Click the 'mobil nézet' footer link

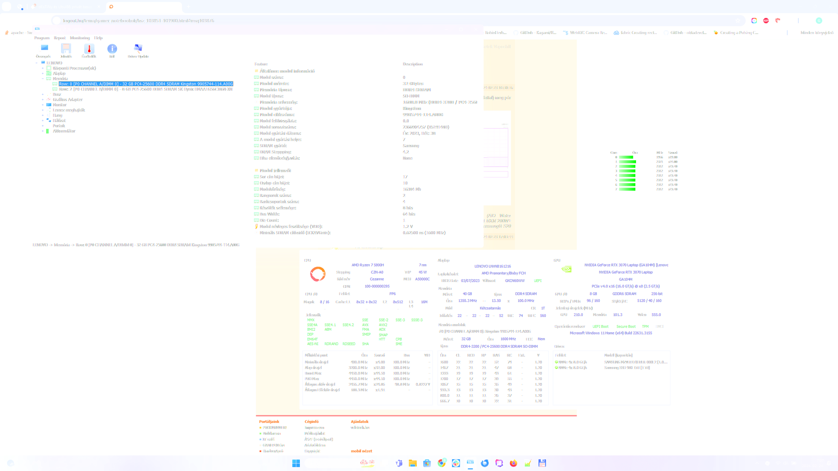click(x=361, y=451)
